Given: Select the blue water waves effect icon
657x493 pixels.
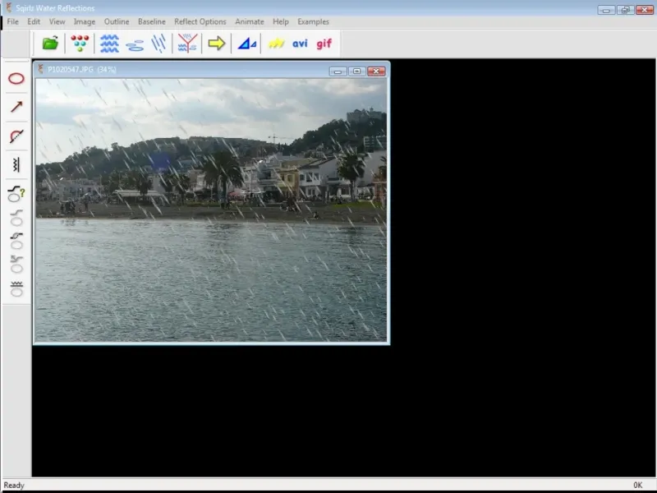Looking at the screenshot, I should coord(109,44).
